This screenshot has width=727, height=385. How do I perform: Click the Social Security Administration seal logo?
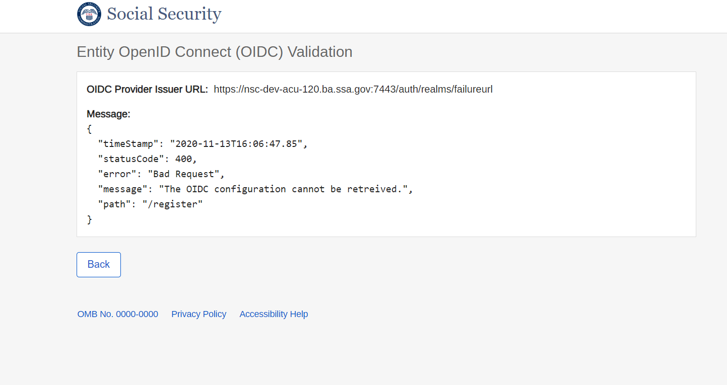click(x=89, y=14)
